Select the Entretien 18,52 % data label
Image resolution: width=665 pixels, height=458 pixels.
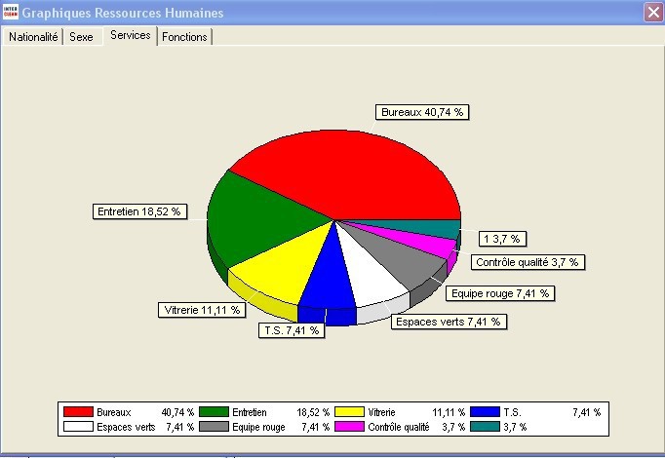click(137, 210)
